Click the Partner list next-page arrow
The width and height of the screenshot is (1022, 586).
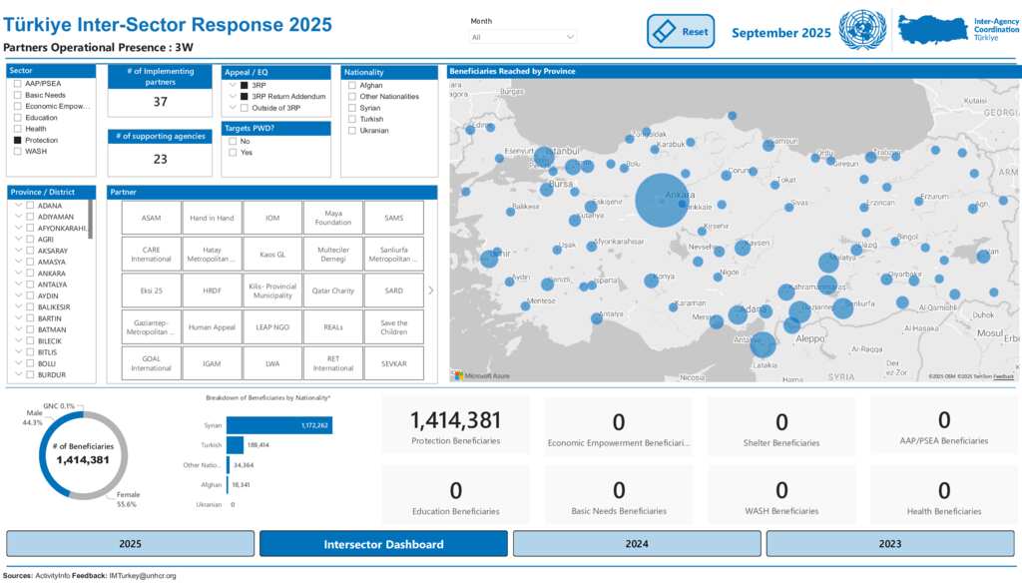click(x=431, y=291)
